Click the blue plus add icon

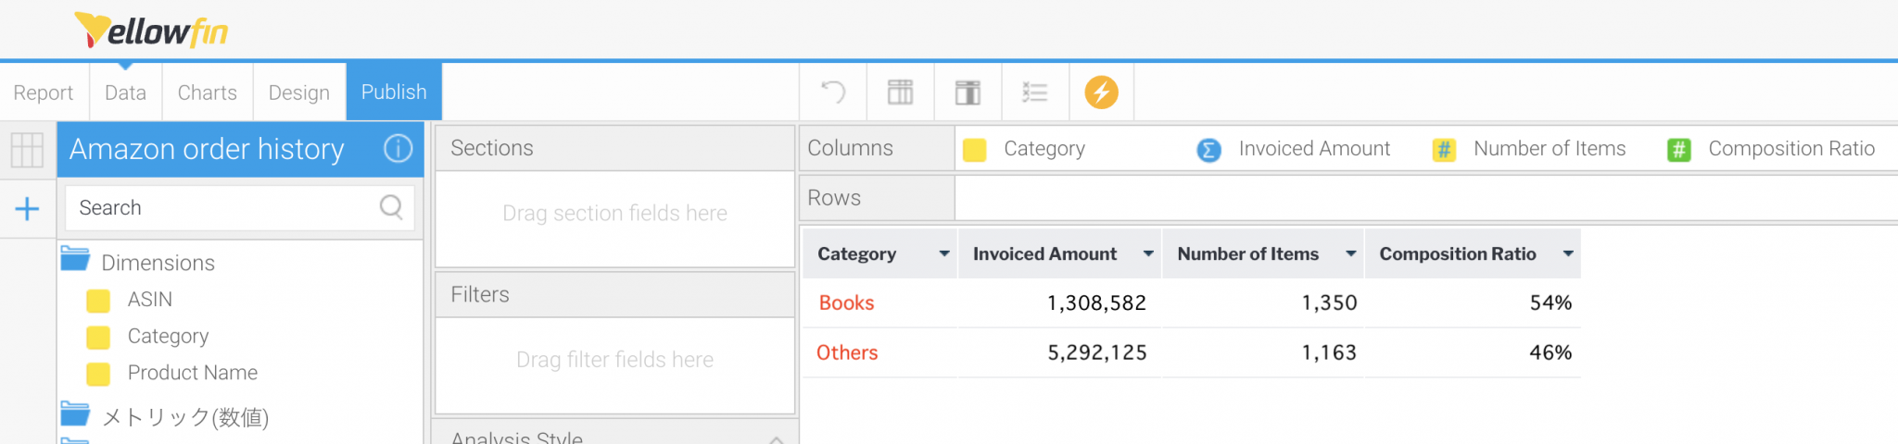(27, 208)
